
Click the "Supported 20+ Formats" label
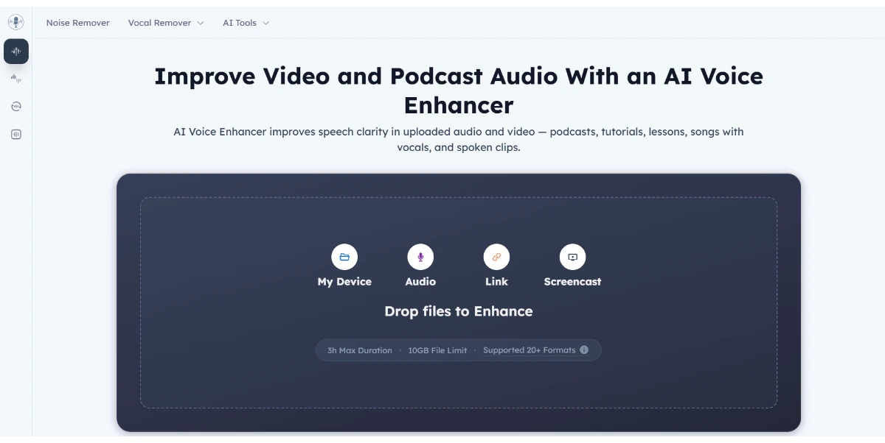point(529,350)
